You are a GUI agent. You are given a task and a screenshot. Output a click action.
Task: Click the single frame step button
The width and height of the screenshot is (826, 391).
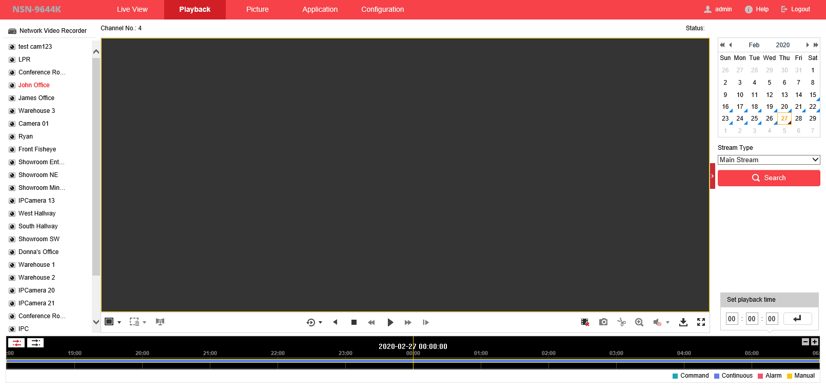tap(426, 322)
